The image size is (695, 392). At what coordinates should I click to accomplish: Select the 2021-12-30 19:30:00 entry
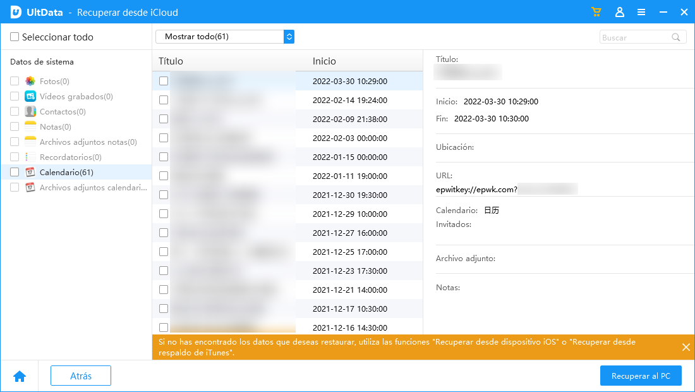coord(287,195)
